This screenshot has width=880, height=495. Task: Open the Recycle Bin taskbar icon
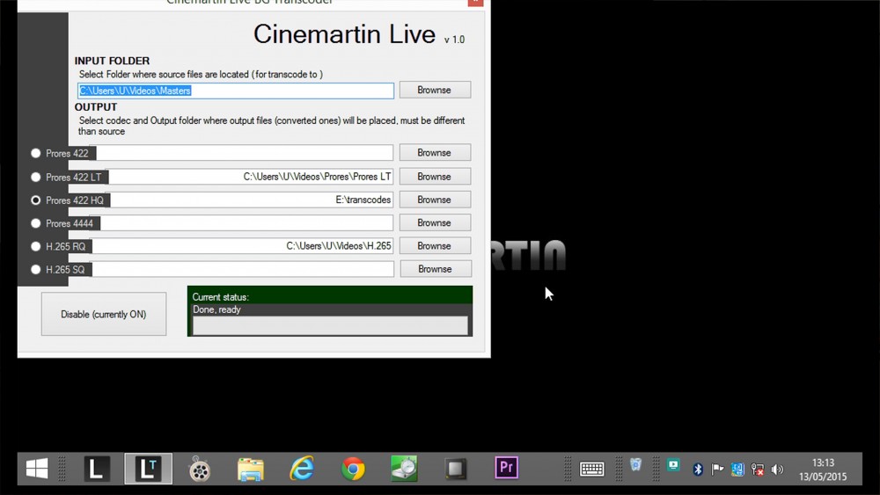coord(635,464)
